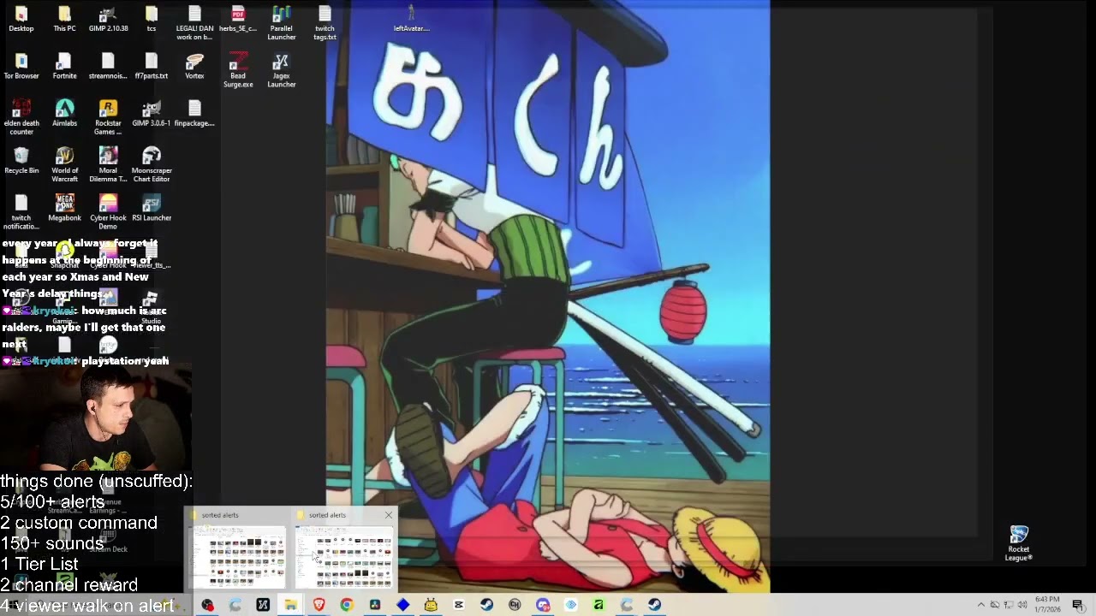Launch Bead Surge.exe shortcut
Screen dimensions: 1096x616
pos(238,70)
